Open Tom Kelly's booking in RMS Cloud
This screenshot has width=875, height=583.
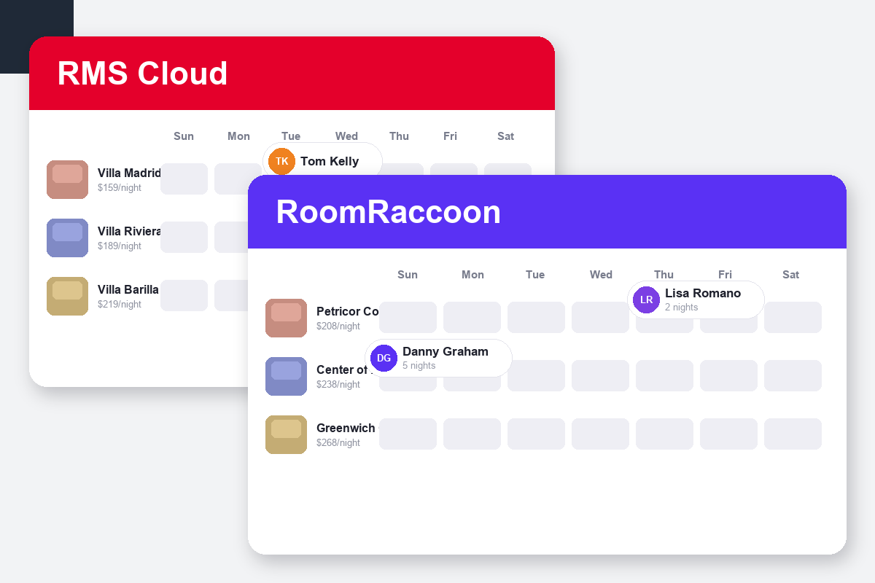322,159
